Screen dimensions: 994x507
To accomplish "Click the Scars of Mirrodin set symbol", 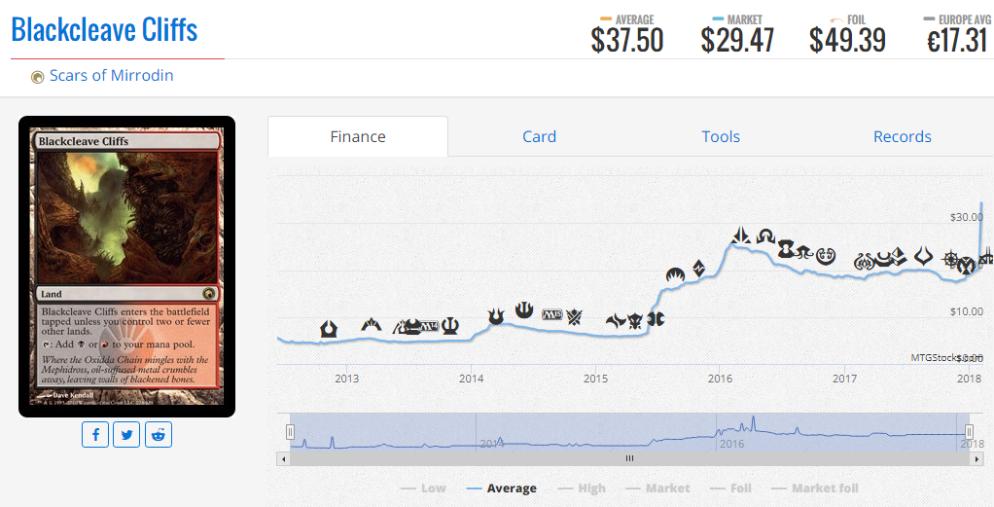I will (37, 77).
